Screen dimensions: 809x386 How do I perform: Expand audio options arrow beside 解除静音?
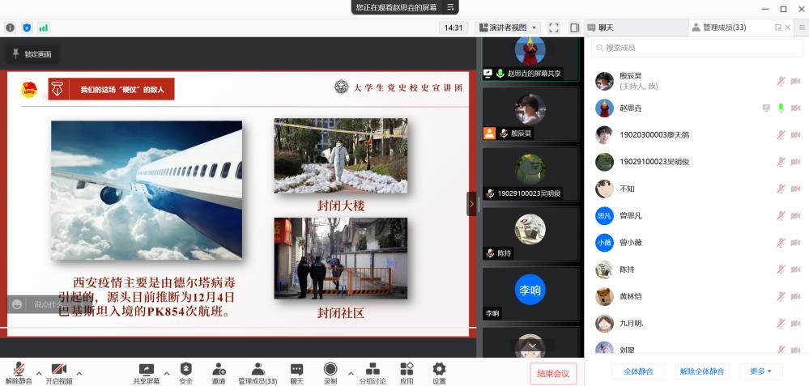39,373
